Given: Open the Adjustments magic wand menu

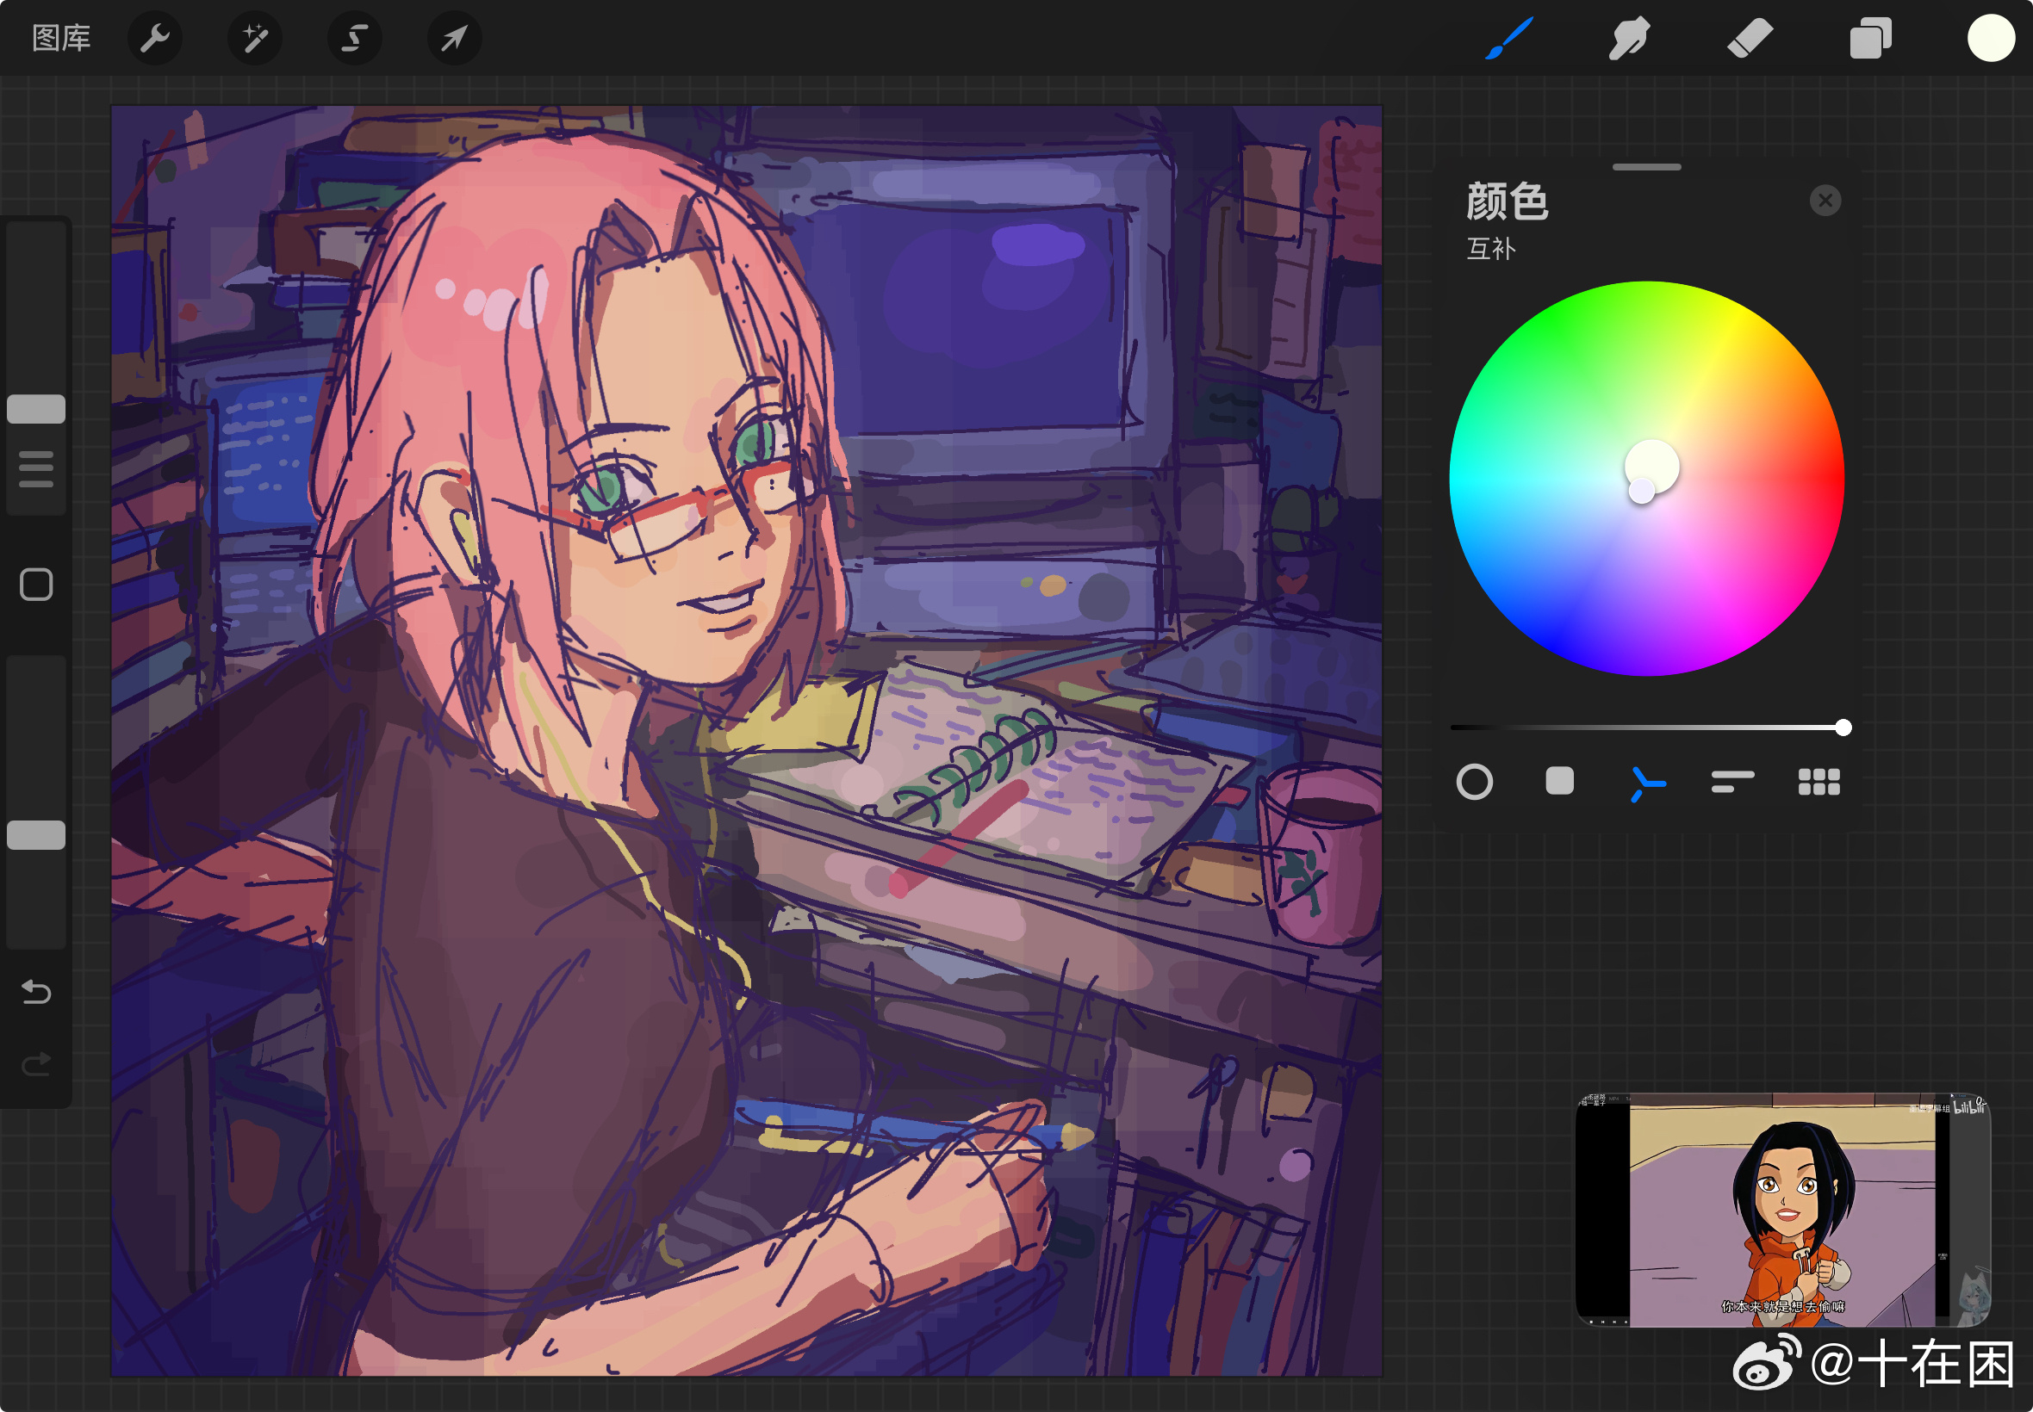Looking at the screenshot, I should [x=255, y=38].
